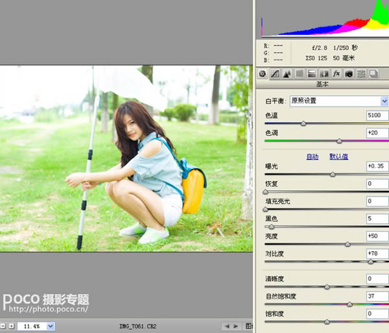389x333 pixels.
Task: Switch to the Presets panel
Action: point(360,74)
